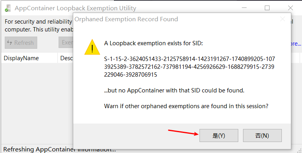Viewport: 302px width, 153px height.
Task: Click the partially visible Exempt button
Action: (66, 42)
